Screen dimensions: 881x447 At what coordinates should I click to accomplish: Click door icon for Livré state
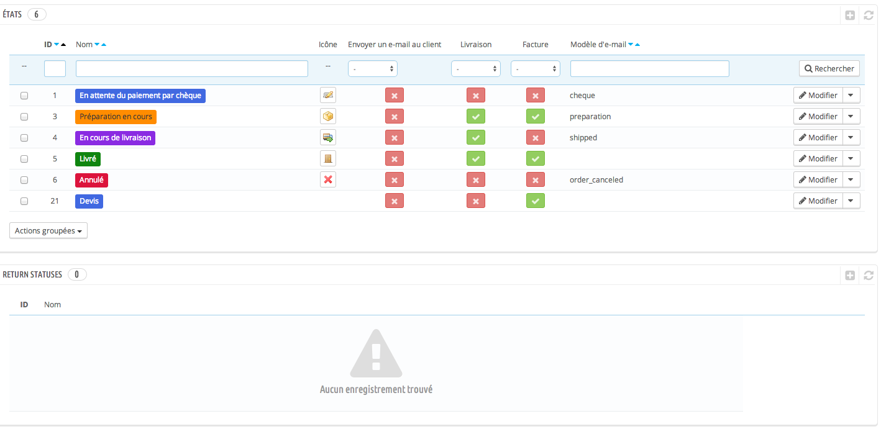point(328,158)
